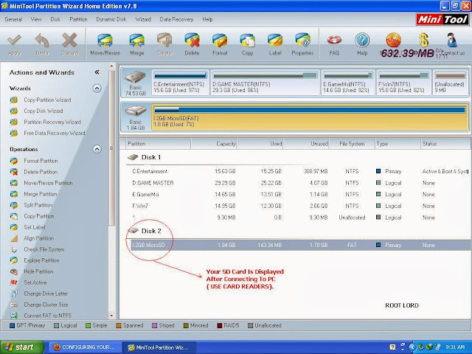Image resolution: width=472 pixels, height=354 pixels.
Task: Click the Create partition toolbar icon
Action: click(164, 41)
